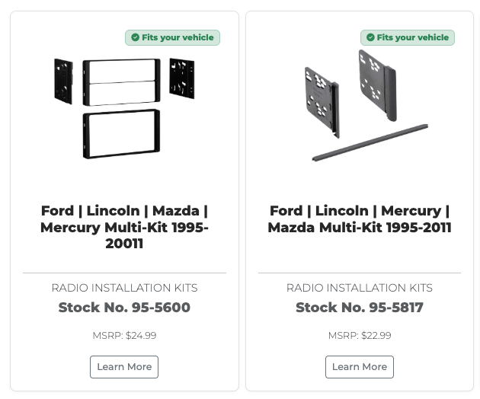Image resolution: width=480 pixels, height=399 pixels.
Task: Open the Ford Lincoln Mazda Mercury Multi-Kit 1995-20011 title
Action: 124,227
